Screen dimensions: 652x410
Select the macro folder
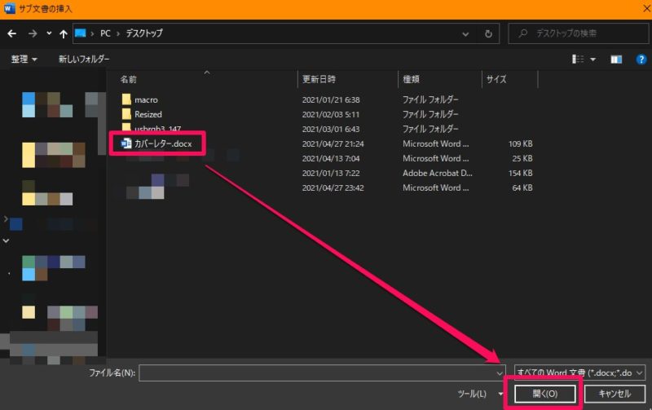point(146,99)
